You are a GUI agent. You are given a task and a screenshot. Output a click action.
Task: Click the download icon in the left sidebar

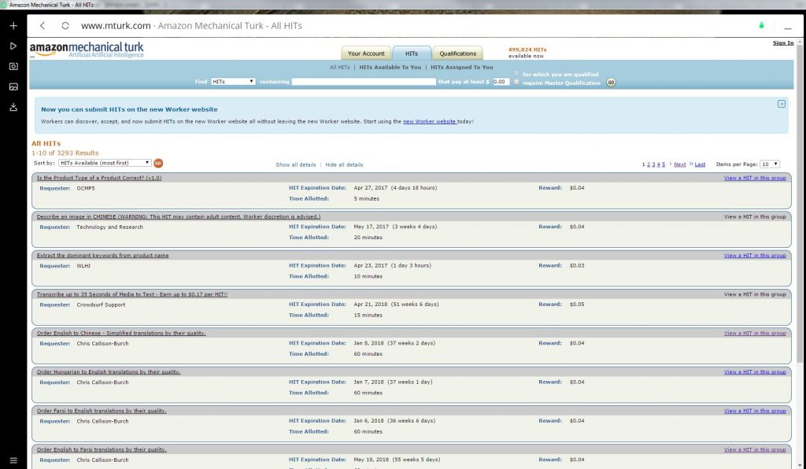13,108
